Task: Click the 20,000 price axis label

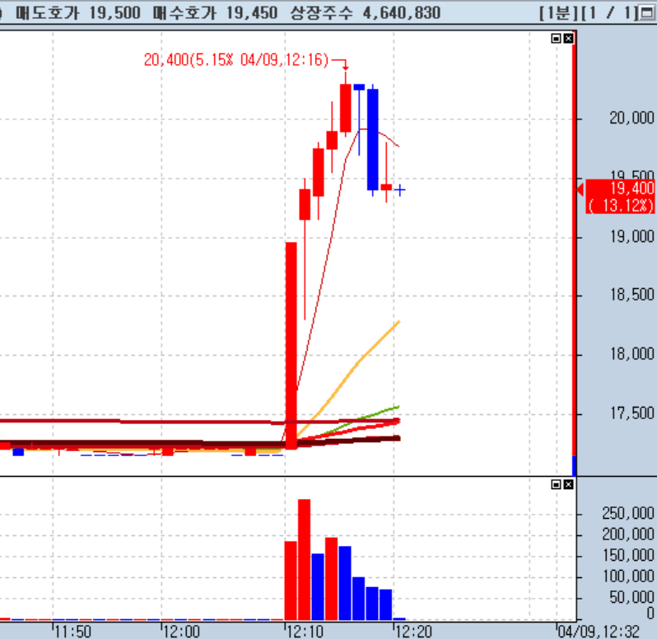Action: (x=631, y=118)
